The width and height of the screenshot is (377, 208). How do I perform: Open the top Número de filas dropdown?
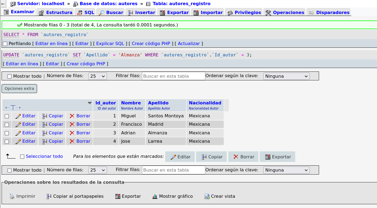click(x=97, y=76)
